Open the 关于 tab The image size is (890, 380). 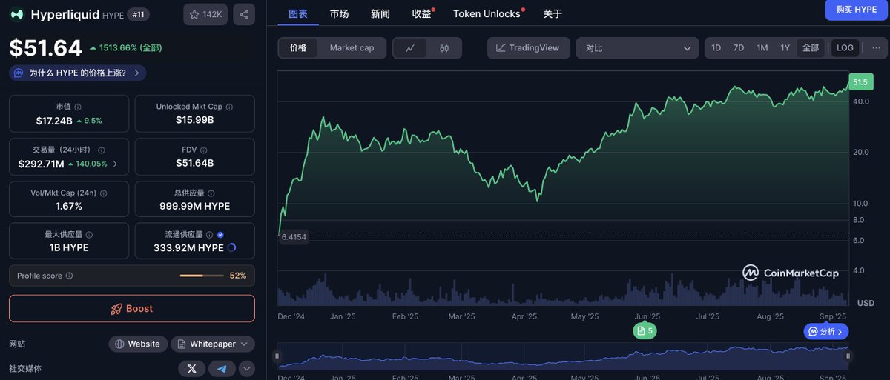pos(553,13)
